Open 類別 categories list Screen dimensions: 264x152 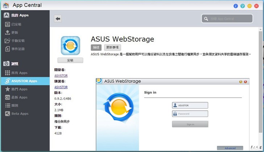15,105
